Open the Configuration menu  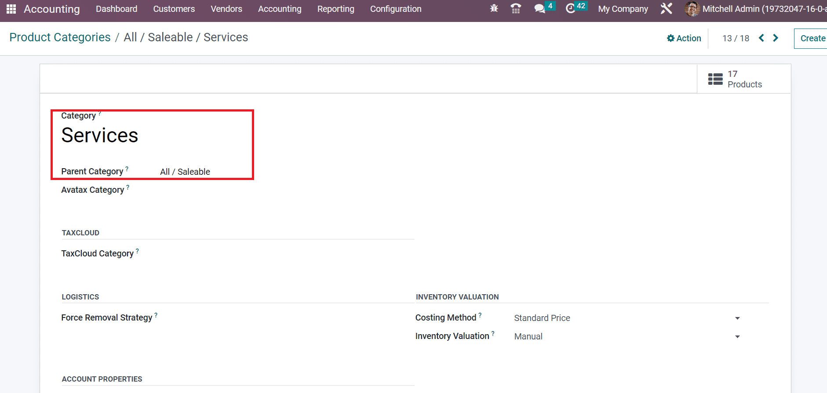pos(396,9)
